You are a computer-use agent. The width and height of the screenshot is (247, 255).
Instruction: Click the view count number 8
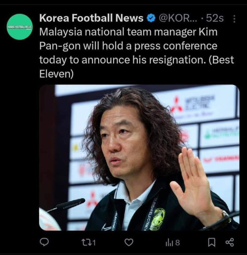(x=177, y=243)
